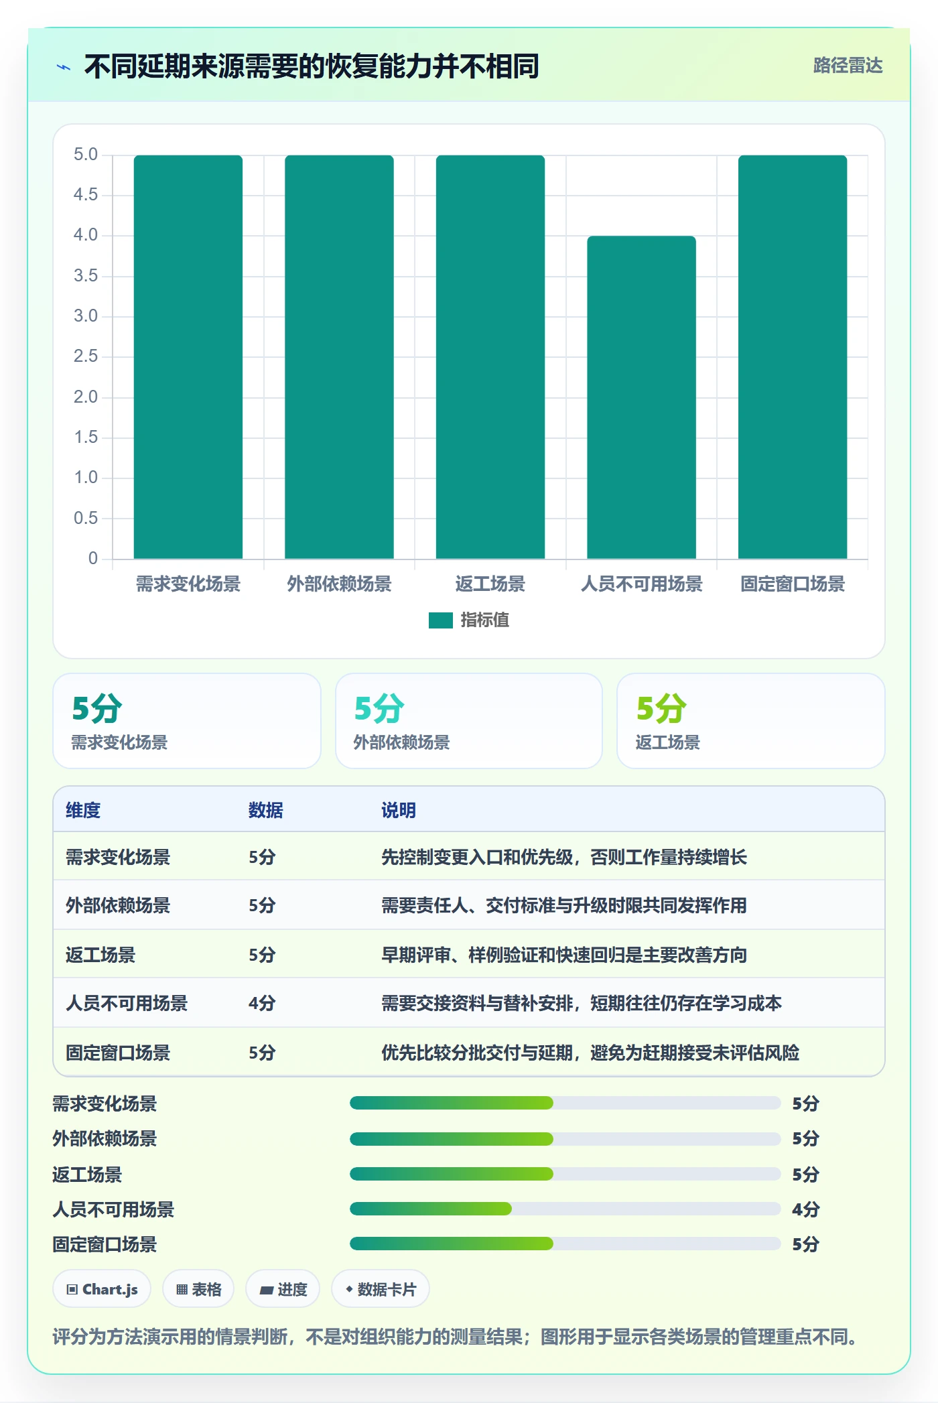Click the 维度 column header
Viewport: 938px width, 1403px height.
pyautogui.click(x=83, y=810)
